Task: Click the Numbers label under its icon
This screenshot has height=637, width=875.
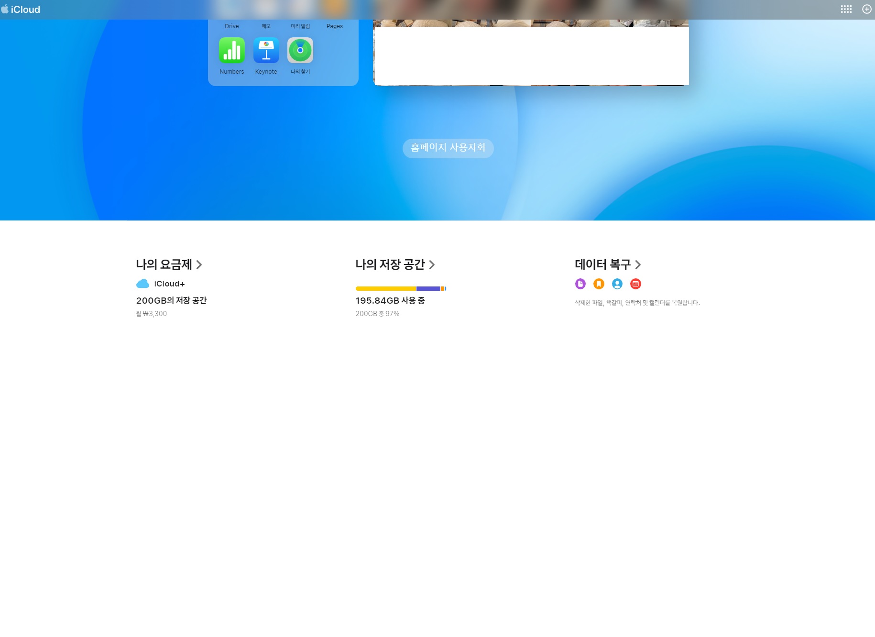Action: [232, 72]
